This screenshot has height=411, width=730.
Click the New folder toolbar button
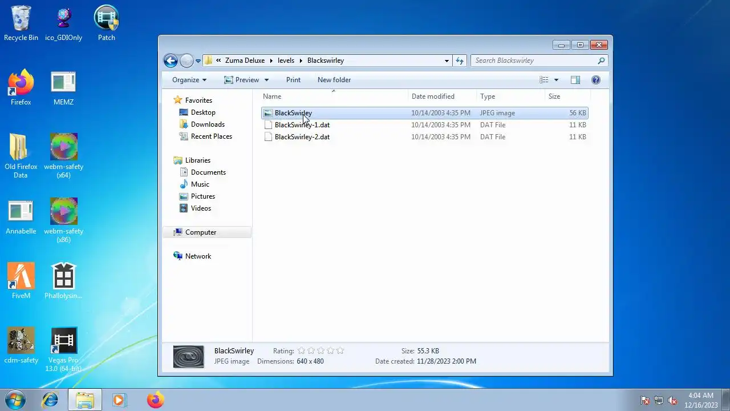334,80
